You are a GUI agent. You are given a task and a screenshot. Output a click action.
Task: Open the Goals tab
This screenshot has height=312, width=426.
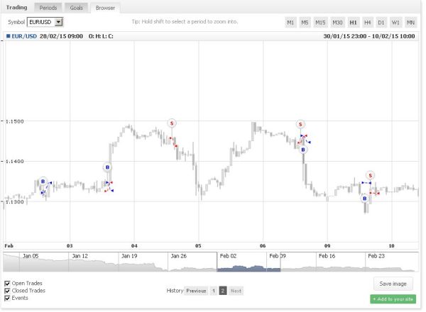pyautogui.click(x=75, y=7)
